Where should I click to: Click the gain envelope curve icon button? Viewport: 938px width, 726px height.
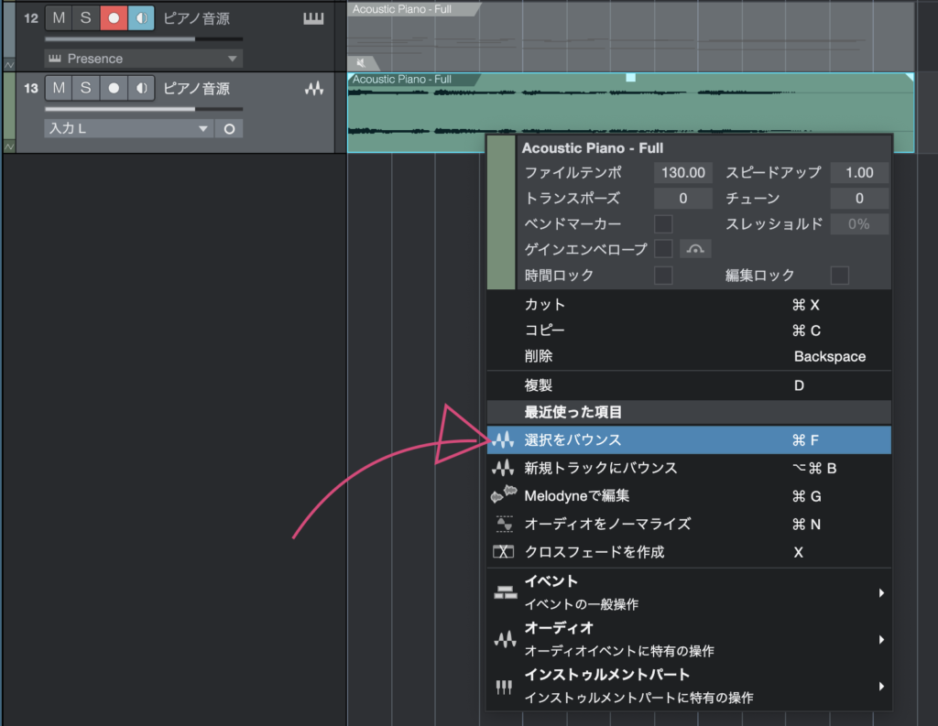(x=695, y=249)
